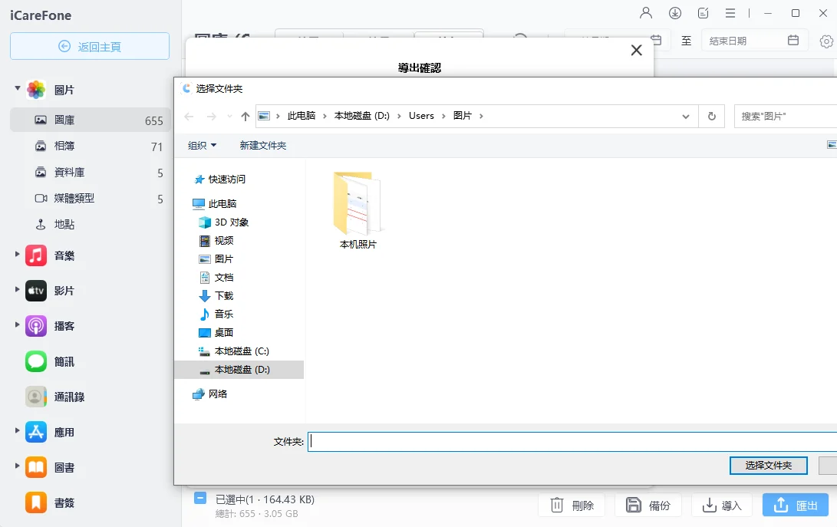The image size is (837, 527).
Task: Open the hamburger menu icon
Action: coord(730,13)
